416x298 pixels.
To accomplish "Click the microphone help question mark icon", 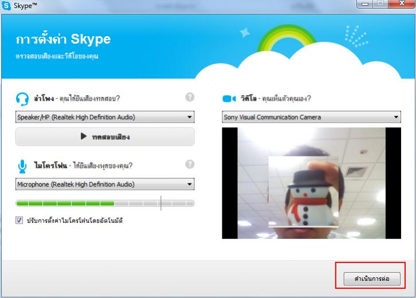I will tap(190, 164).
